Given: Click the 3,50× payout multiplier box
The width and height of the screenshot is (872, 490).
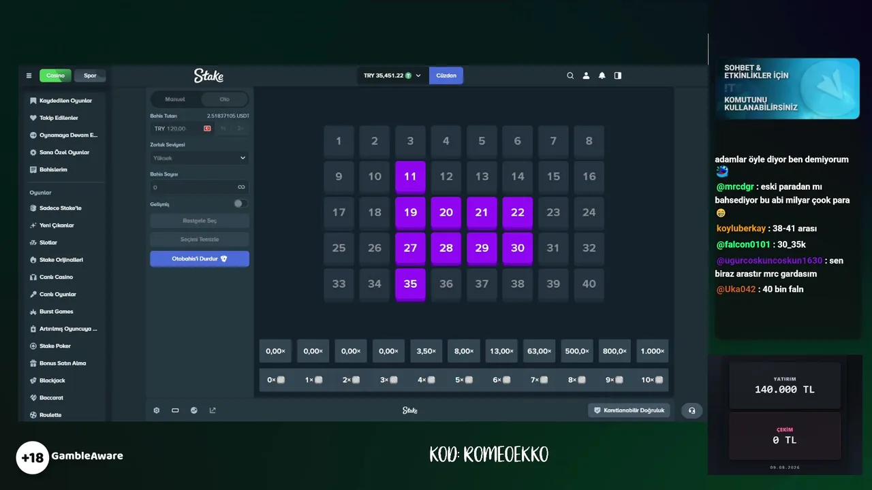Looking at the screenshot, I should coord(426,351).
